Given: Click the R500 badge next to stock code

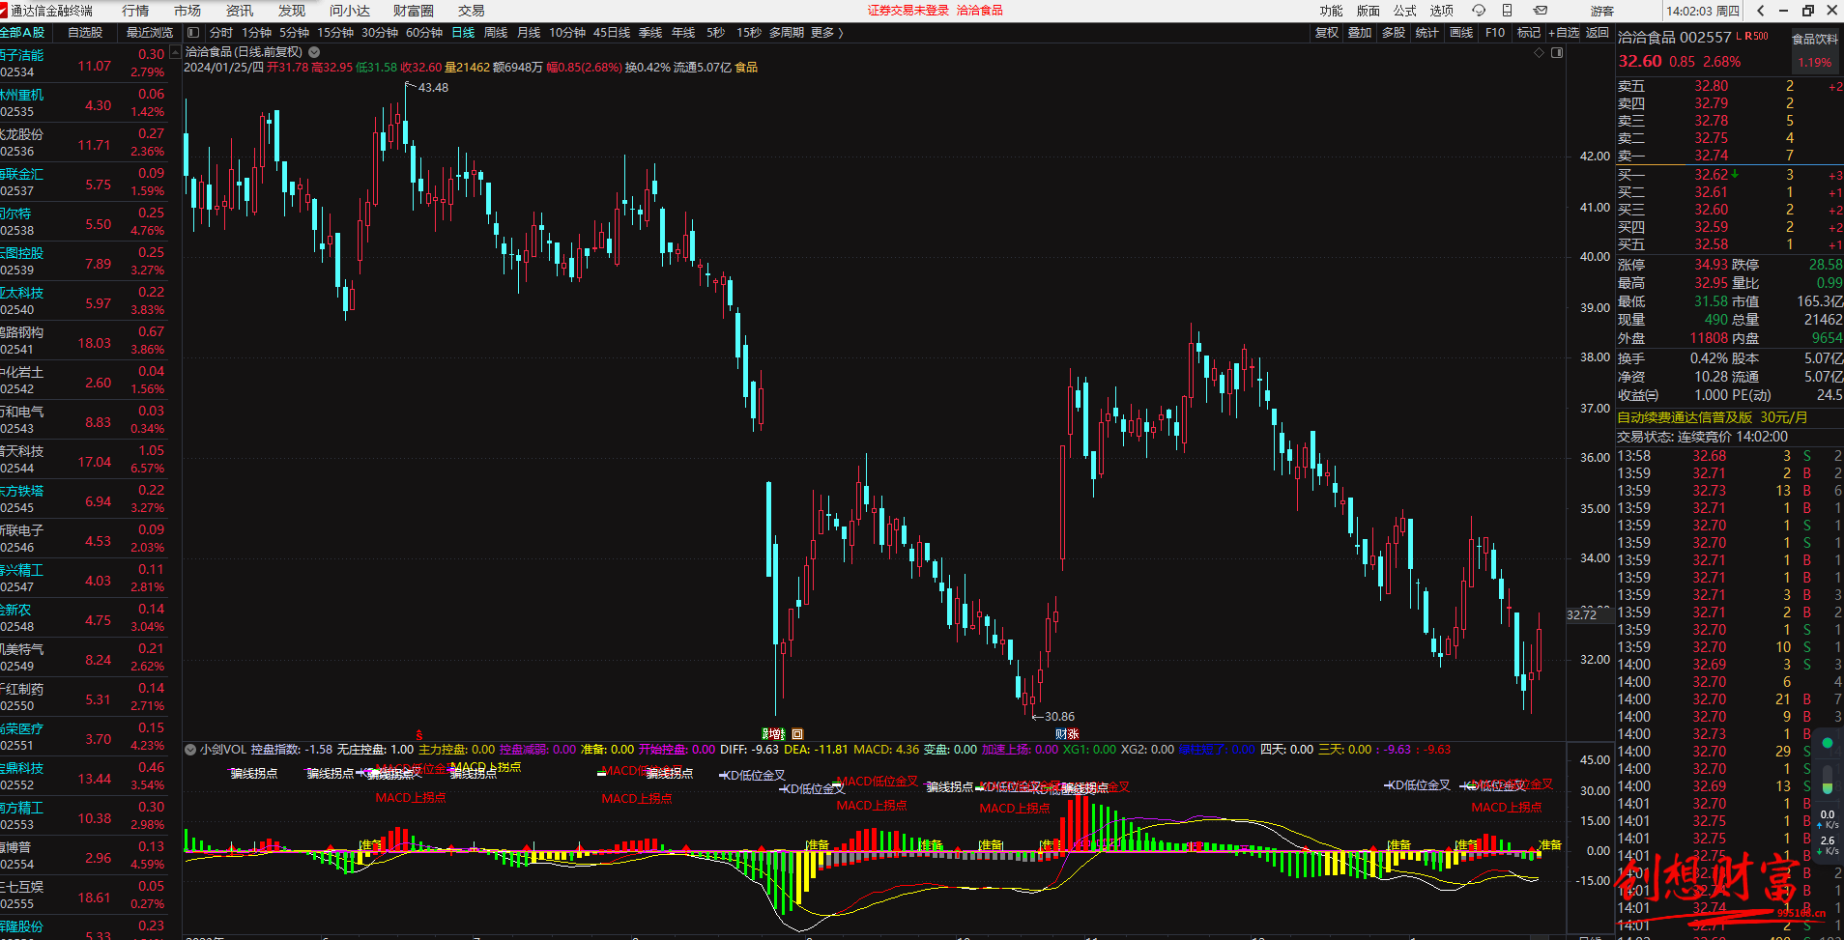Looking at the screenshot, I should tap(1757, 37).
